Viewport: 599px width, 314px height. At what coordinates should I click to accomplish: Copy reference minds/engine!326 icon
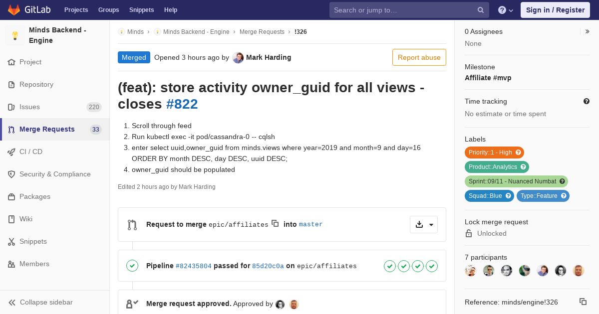coord(583,302)
